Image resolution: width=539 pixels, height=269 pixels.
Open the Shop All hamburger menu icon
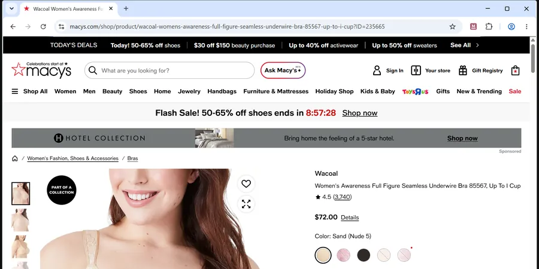[x=15, y=91]
